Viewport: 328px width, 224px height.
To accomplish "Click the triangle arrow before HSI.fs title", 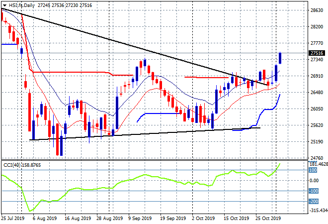I will point(4,5).
